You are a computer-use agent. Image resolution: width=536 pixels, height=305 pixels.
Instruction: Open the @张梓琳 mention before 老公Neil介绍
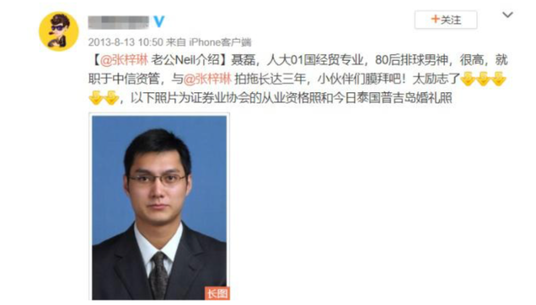coord(124,60)
